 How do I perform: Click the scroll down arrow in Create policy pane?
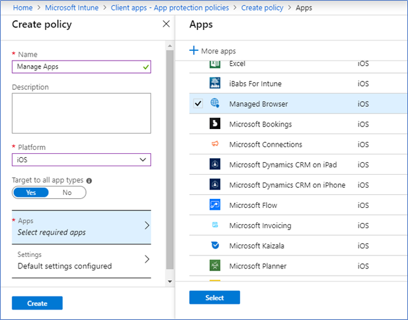pyautogui.click(x=170, y=282)
